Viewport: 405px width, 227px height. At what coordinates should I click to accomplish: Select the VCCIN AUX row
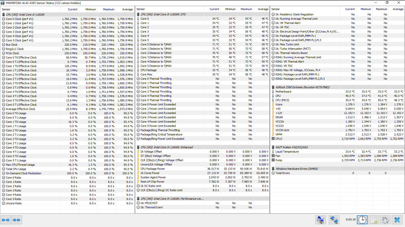(337, 130)
